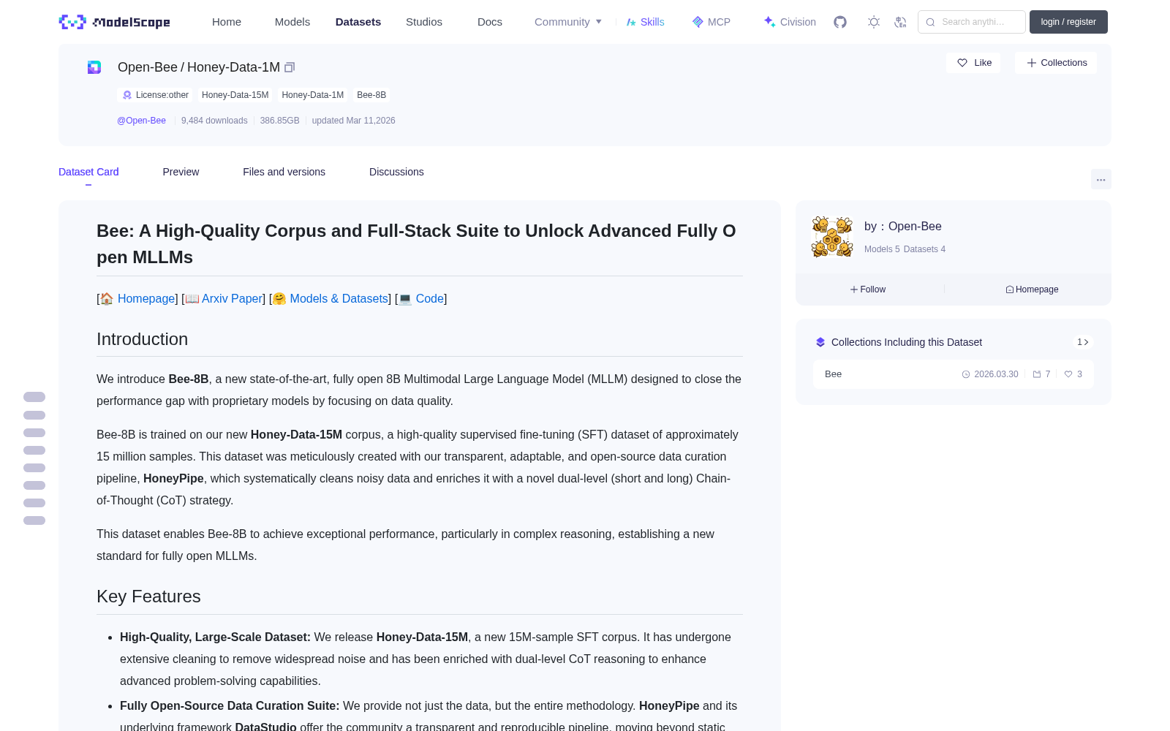The height and width of the screenshot is (731, 1170).
Task: Click the Key Features heading
Action: click(x=148, y=596)
